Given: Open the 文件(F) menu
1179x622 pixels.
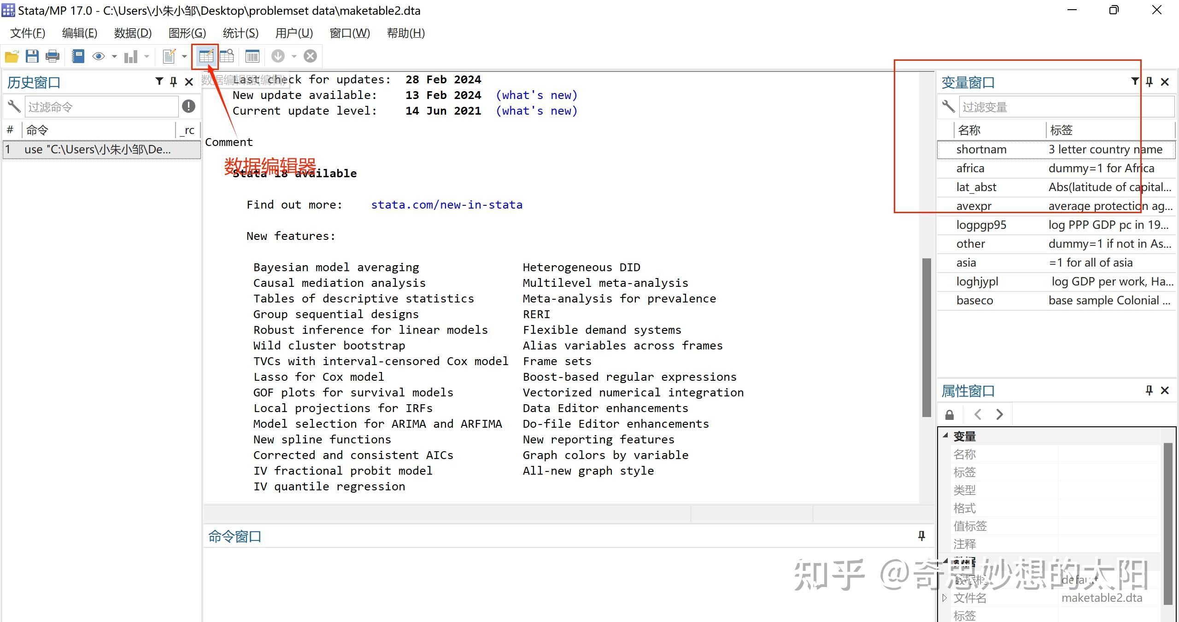Looking at the screenshot, I should point(28,33).
